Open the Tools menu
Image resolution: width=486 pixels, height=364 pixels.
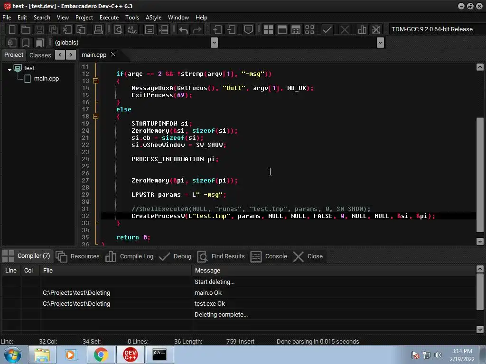pos(132,18)
